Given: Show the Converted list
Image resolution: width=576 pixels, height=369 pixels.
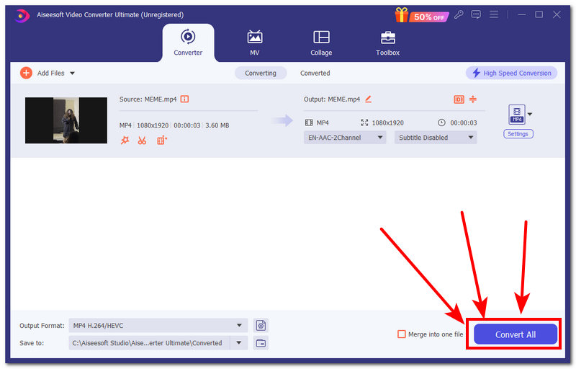Looking at the screenshot, I should point(315,73).
